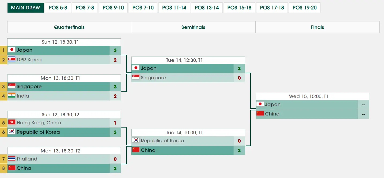
Task: Open the POS 9-10 tab
Action: [x=113, y=8]
